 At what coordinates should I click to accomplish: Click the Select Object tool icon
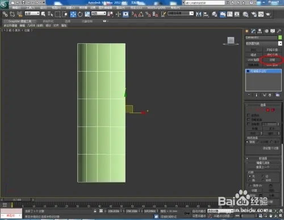click(43, 14)
